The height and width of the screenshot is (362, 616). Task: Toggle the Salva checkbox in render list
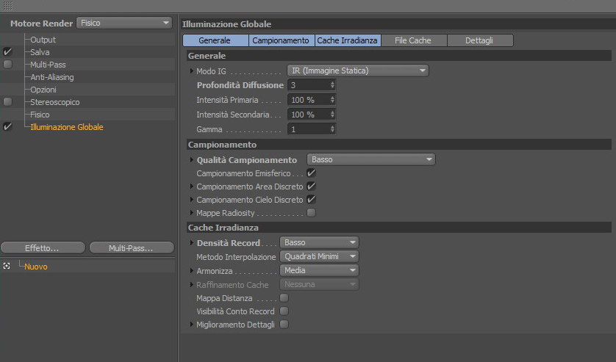point(7,52)
